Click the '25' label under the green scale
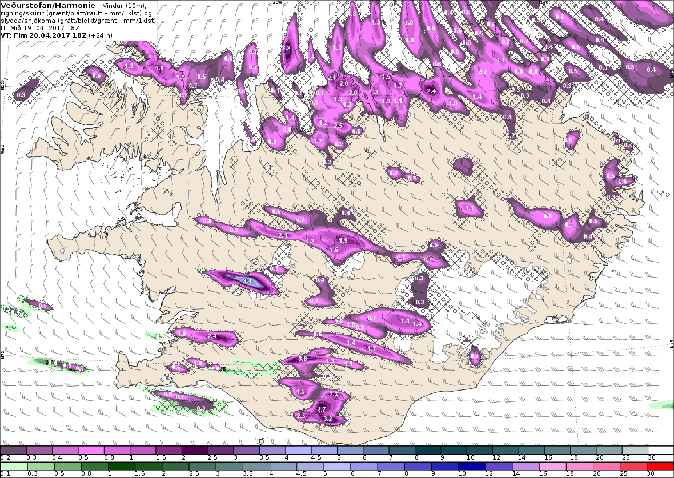This screenshot has height=478, width=674. pos(623,473)
